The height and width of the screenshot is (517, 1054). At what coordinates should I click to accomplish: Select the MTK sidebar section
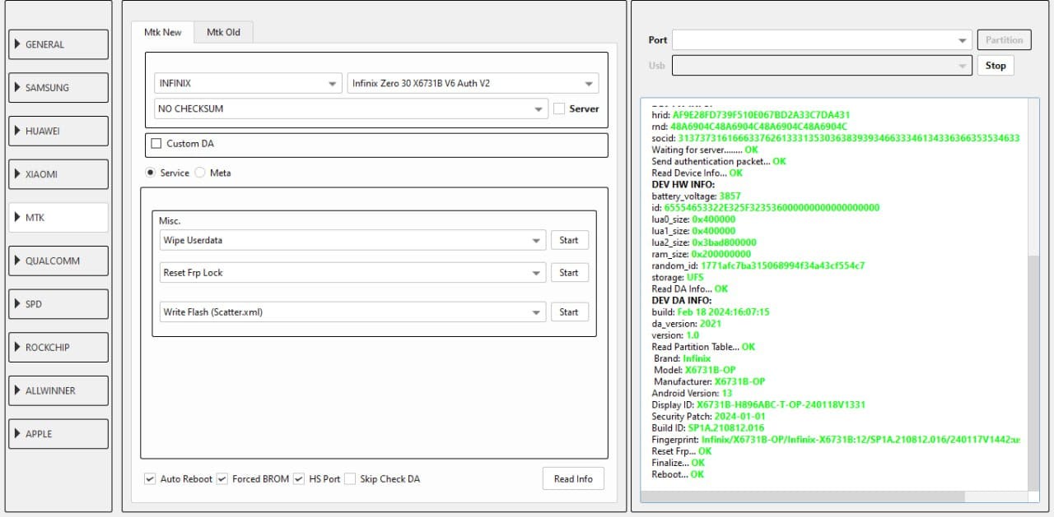tap(58, 218)
